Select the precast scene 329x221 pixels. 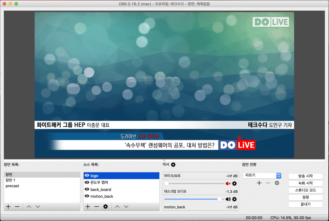(x=12, y=186)
